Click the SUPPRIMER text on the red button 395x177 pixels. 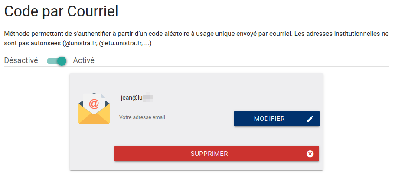point(209,154)
